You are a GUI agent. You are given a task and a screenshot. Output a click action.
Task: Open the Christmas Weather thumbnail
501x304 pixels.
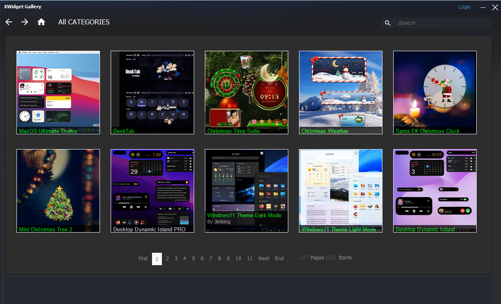point(341,93)
